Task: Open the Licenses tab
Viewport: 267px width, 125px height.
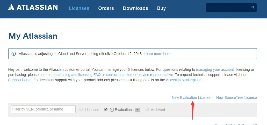Action: coord(79,8)
